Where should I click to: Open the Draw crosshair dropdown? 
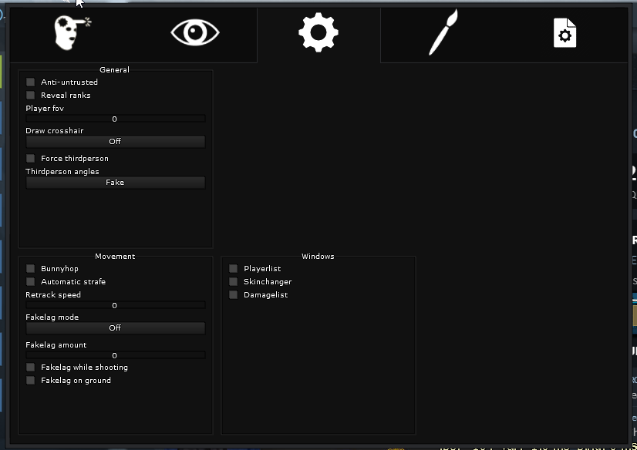[116, 142]
